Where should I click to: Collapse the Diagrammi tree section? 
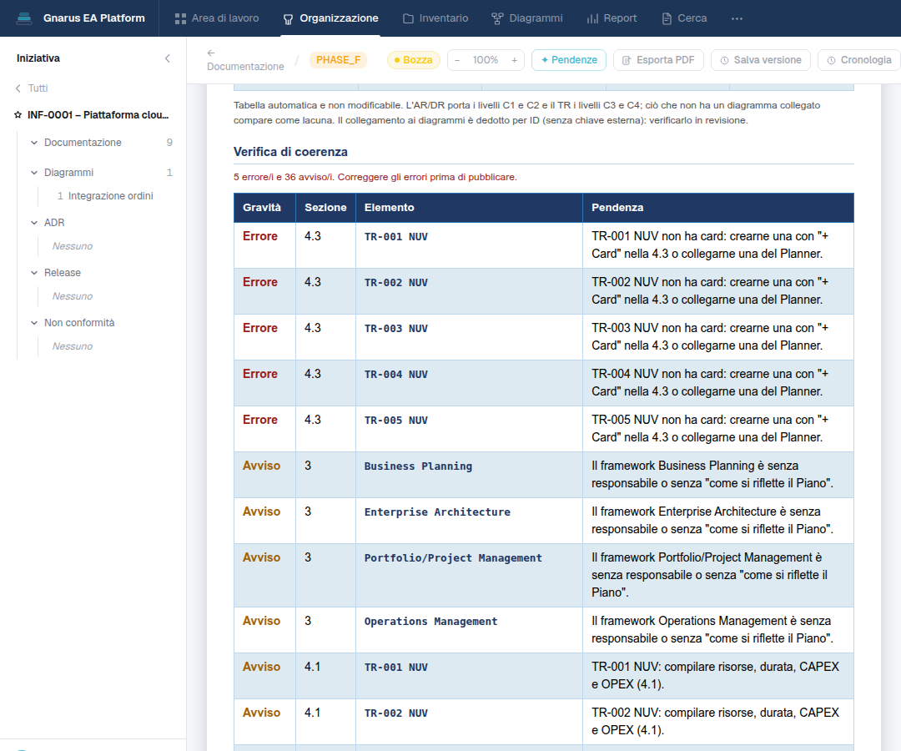(x=34, y=173)
